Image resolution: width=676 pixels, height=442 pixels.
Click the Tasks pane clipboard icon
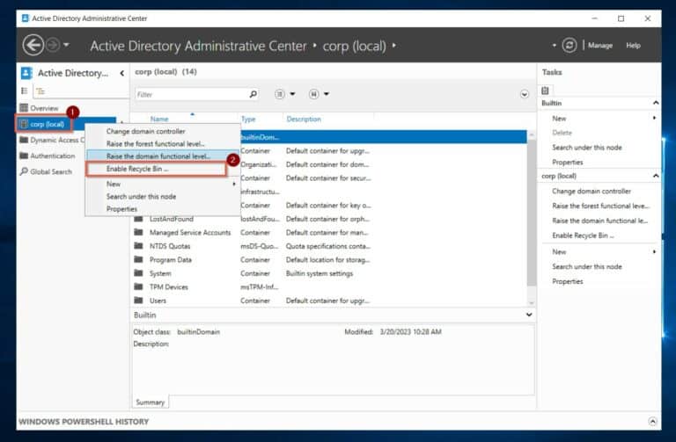click(x=545, y=91)
